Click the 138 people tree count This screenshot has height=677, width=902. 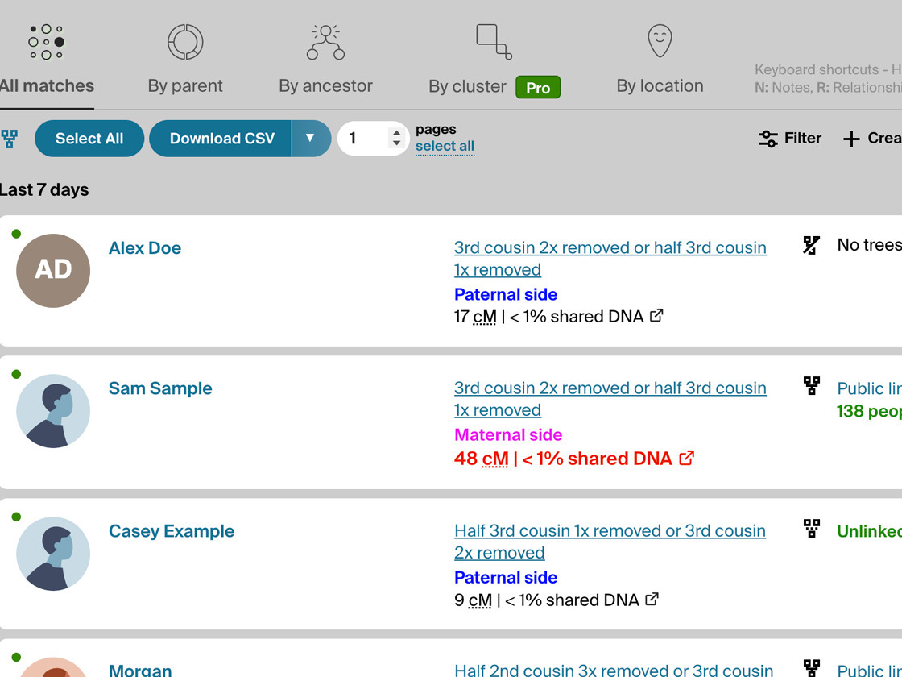869,411
